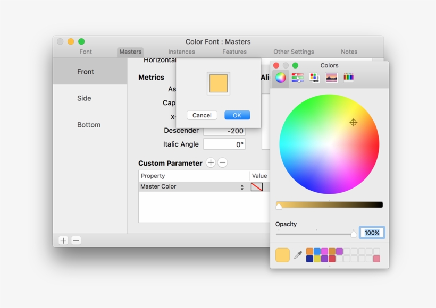Show the Other Settings tab
The height and width of the screenshot is (308, 436).
tap(294, 52)
